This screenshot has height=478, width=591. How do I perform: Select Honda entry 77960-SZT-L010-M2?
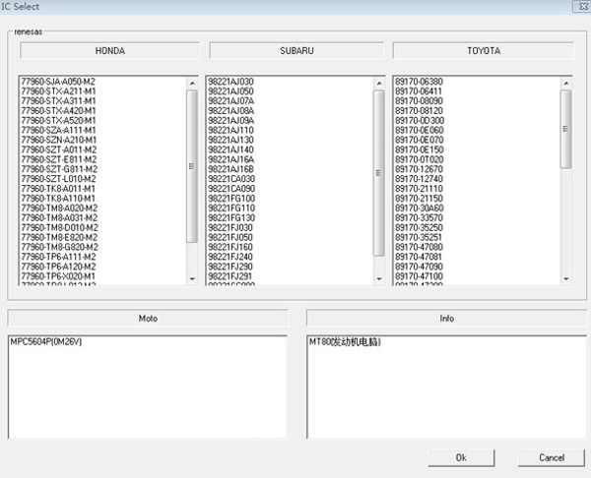click(58, 179)
